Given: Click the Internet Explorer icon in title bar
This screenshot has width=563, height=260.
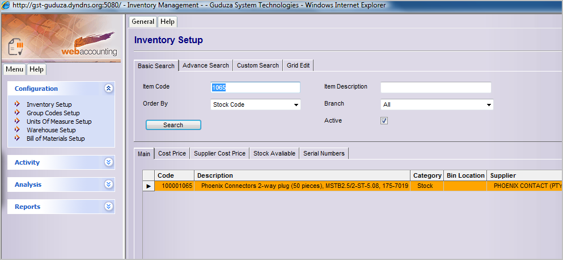Looking at the screenshot, I should (x=7, y=5).
